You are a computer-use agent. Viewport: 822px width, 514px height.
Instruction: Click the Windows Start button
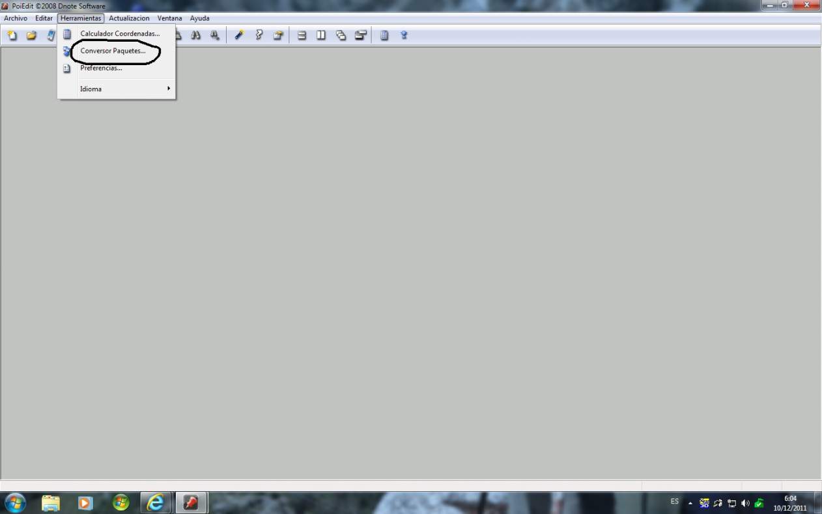[15, 502]
